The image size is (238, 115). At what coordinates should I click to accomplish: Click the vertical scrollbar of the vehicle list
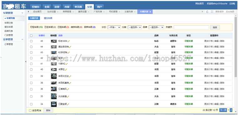[235, 47]
